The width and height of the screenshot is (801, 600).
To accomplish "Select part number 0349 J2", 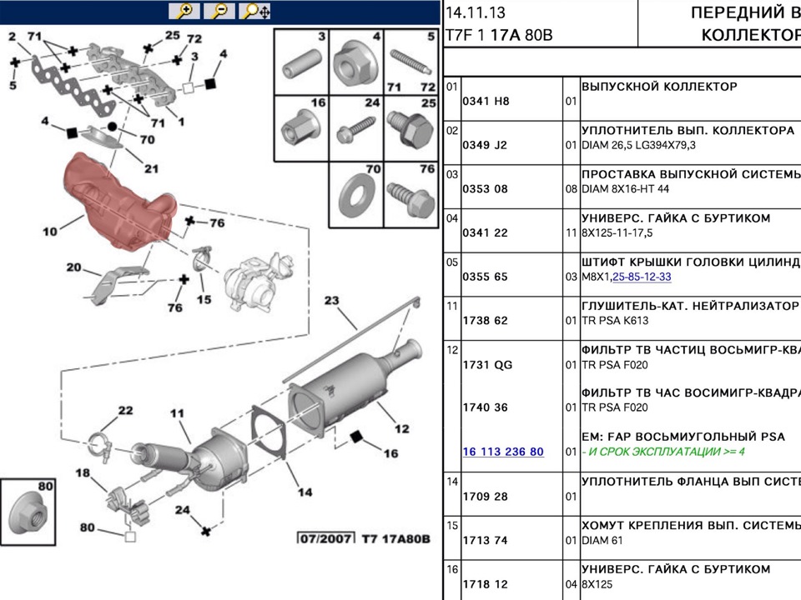I will point(485,145).
